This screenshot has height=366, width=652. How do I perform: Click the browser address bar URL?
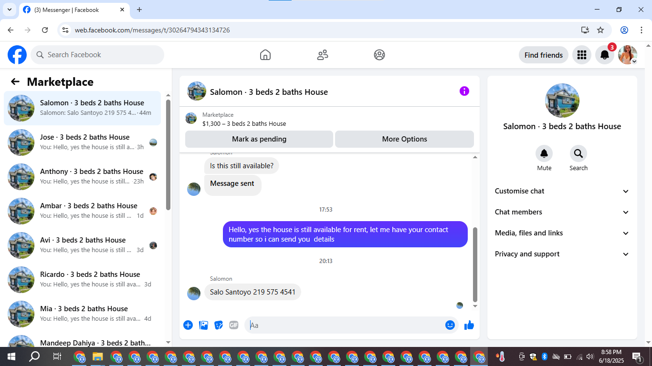coord(152,30)
